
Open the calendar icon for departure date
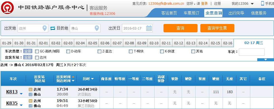pos(149,28)
